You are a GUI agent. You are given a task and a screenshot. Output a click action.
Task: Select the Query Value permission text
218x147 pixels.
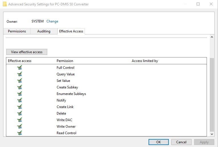coord(65,74)
